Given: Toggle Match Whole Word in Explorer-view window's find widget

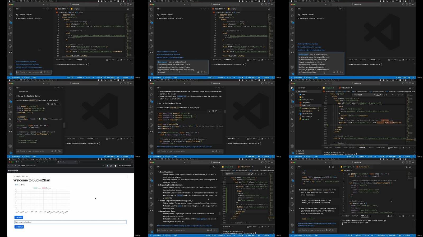Looking at the screenshot, I should point(378,95).
